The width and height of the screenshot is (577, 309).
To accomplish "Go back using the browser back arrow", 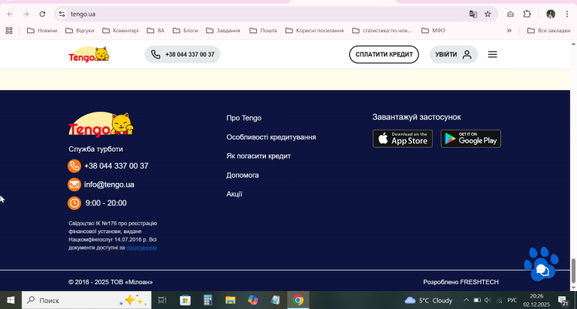I will (x=10, y=14).
